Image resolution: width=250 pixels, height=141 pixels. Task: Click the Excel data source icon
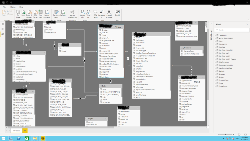pos(23,13)
